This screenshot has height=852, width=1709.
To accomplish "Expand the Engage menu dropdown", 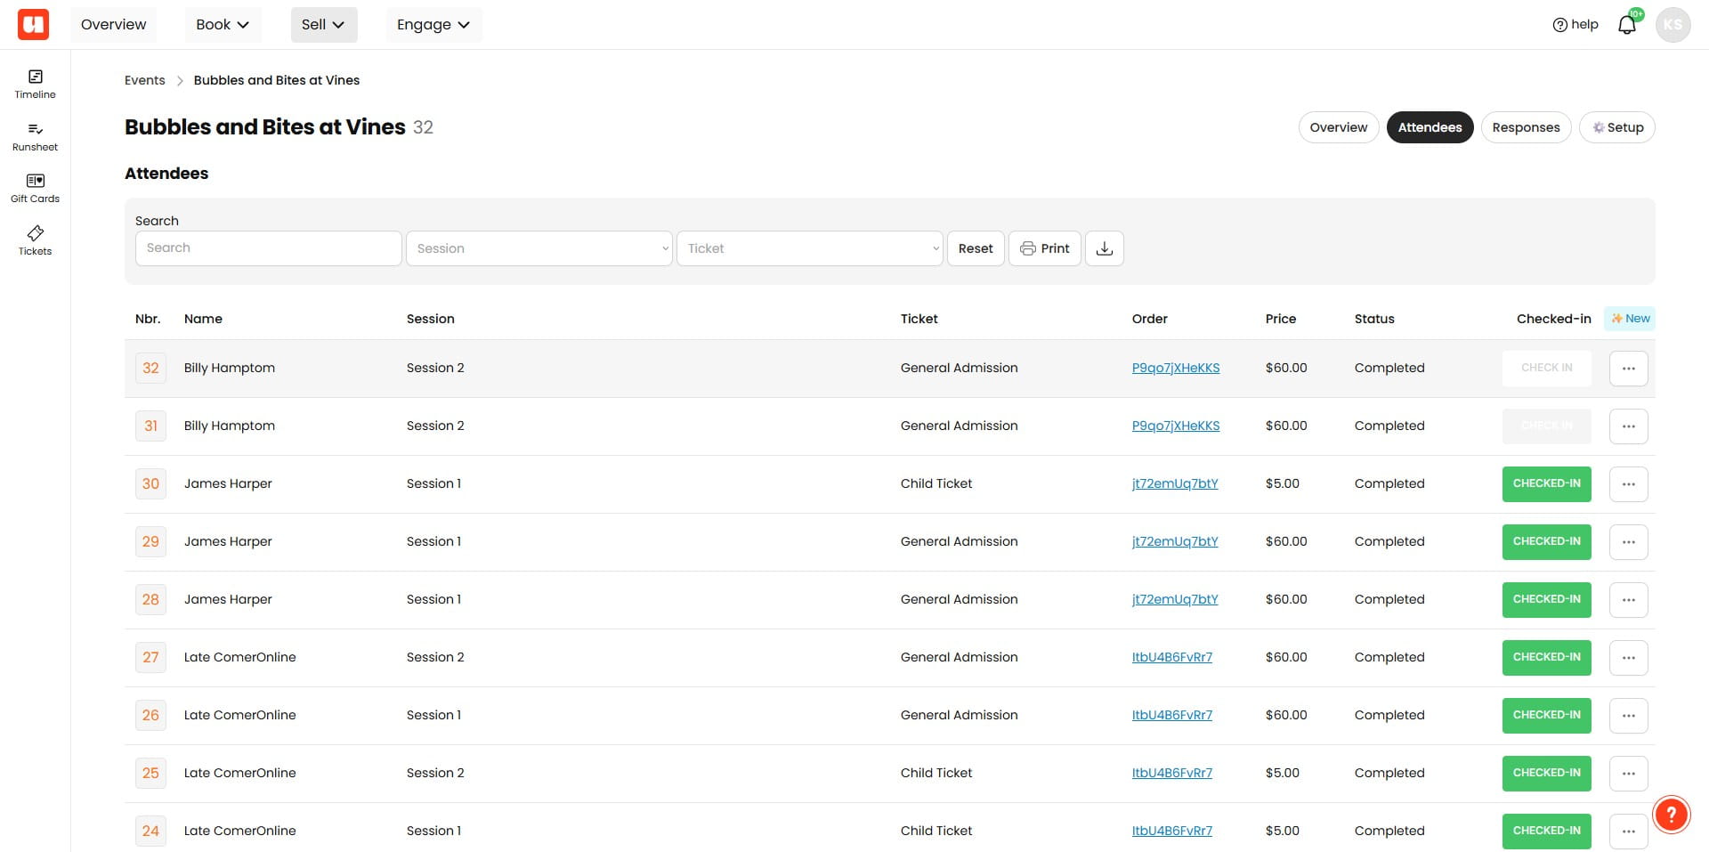I will [433, 24].
